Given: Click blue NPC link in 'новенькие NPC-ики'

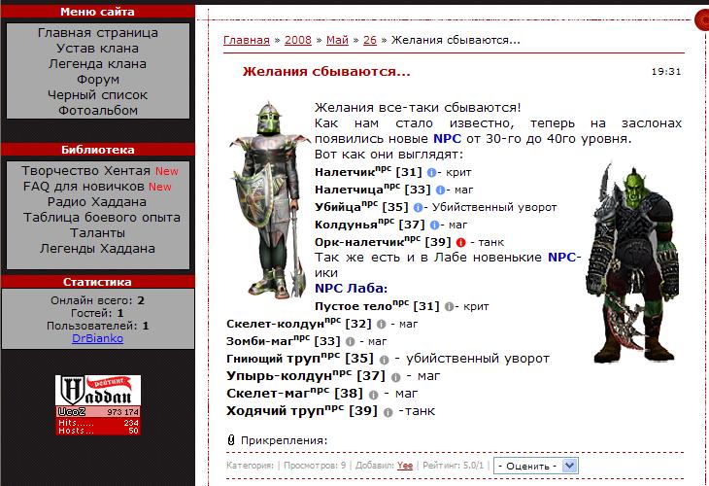Looking at the screenshot, I should [561, 257].
